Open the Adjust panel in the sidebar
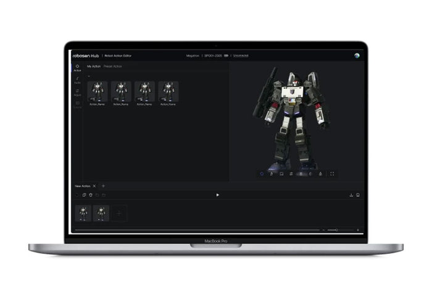The height and width of the screenshot is (302, 432). (77, 93)
